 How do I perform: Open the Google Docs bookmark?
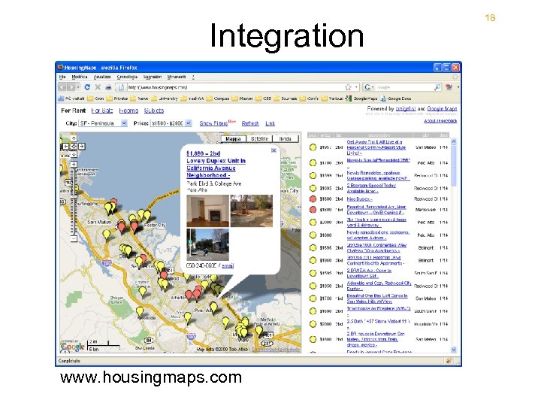click(396, 98)
